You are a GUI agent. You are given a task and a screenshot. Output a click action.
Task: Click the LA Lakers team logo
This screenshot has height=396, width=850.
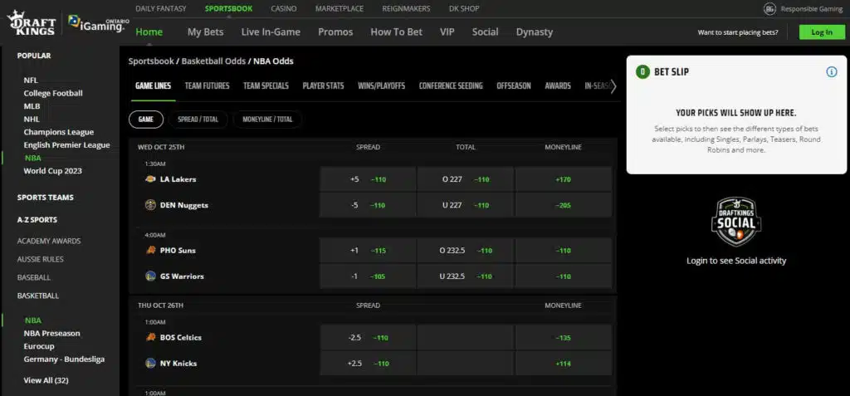pos(151,179)
